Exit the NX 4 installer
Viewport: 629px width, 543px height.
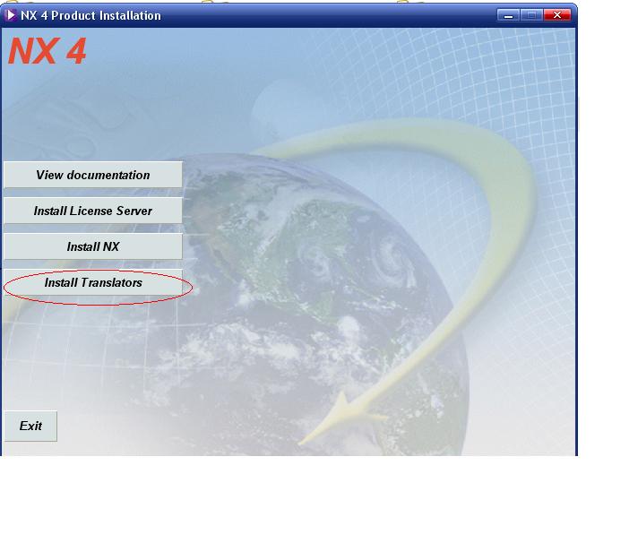30,426
